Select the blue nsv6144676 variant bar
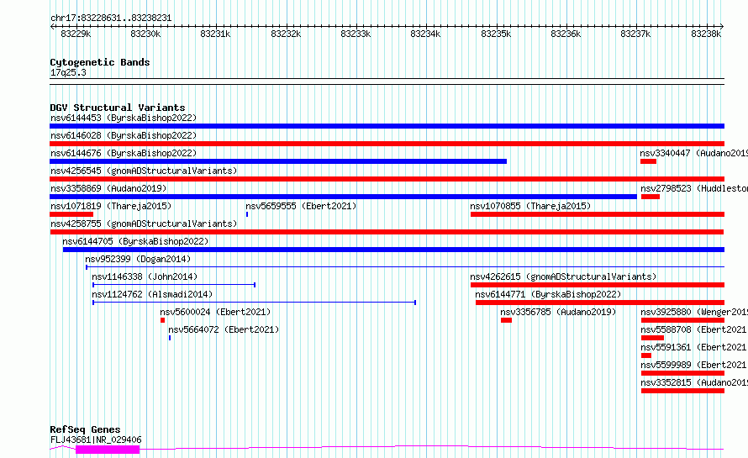 point(278,161)
